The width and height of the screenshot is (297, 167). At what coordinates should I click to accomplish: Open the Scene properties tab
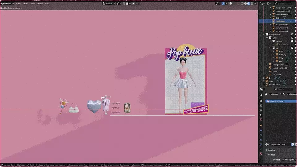coord(261,115)
